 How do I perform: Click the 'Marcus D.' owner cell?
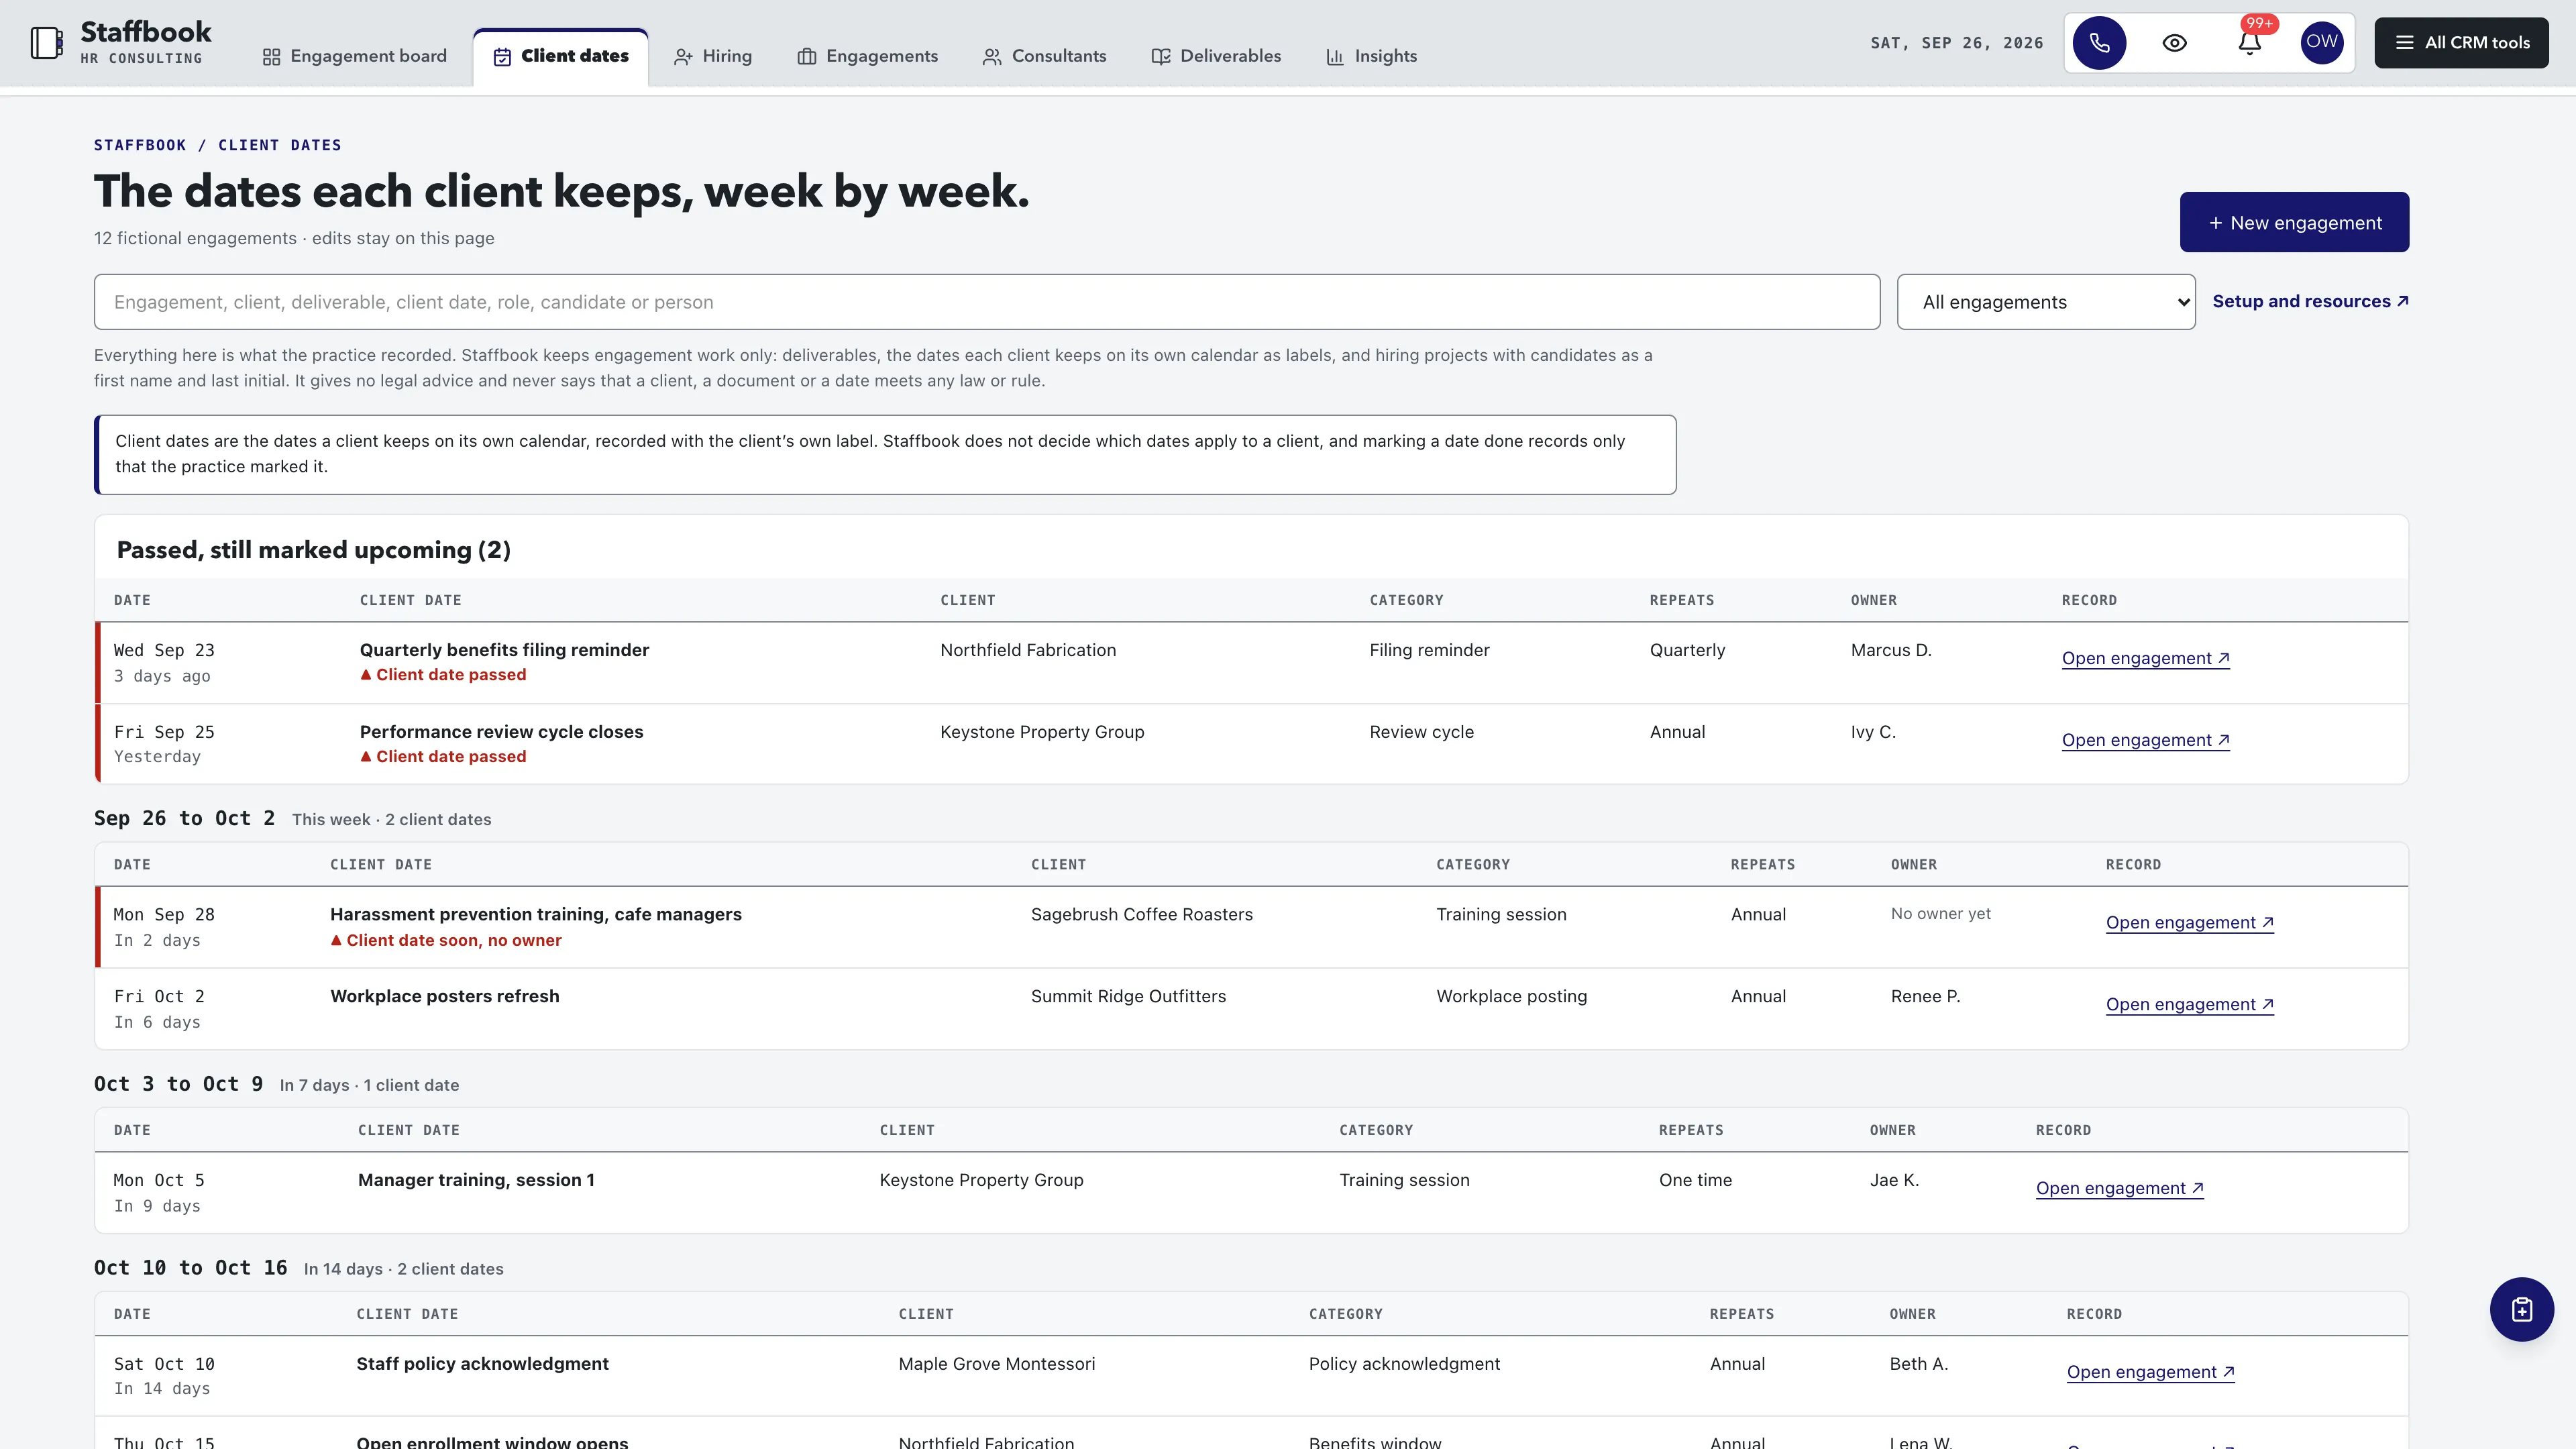pyautogui.click(x=1890, y=650)
